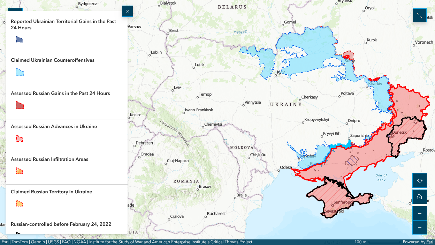
Task: Reset map to default home view
Action: 420,197
